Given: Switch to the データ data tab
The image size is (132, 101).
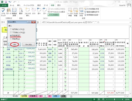Looking at the screenshot, I should click(x=46, y=5).
